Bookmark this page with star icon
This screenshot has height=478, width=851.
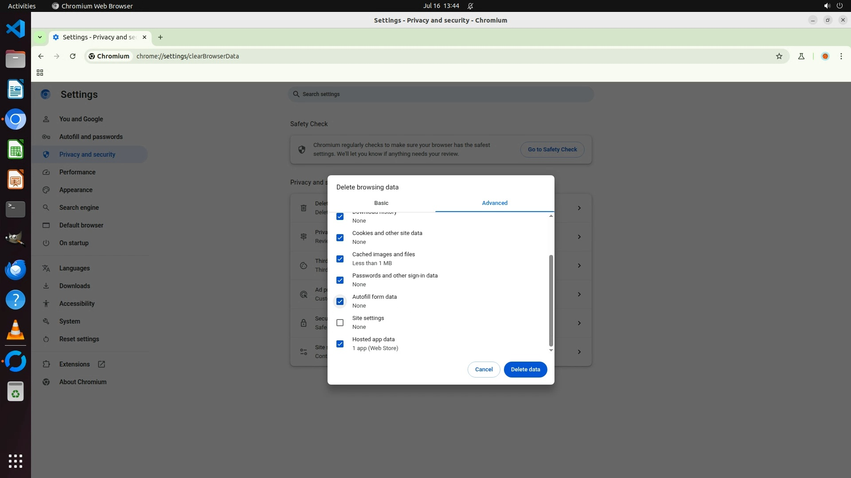779,56
